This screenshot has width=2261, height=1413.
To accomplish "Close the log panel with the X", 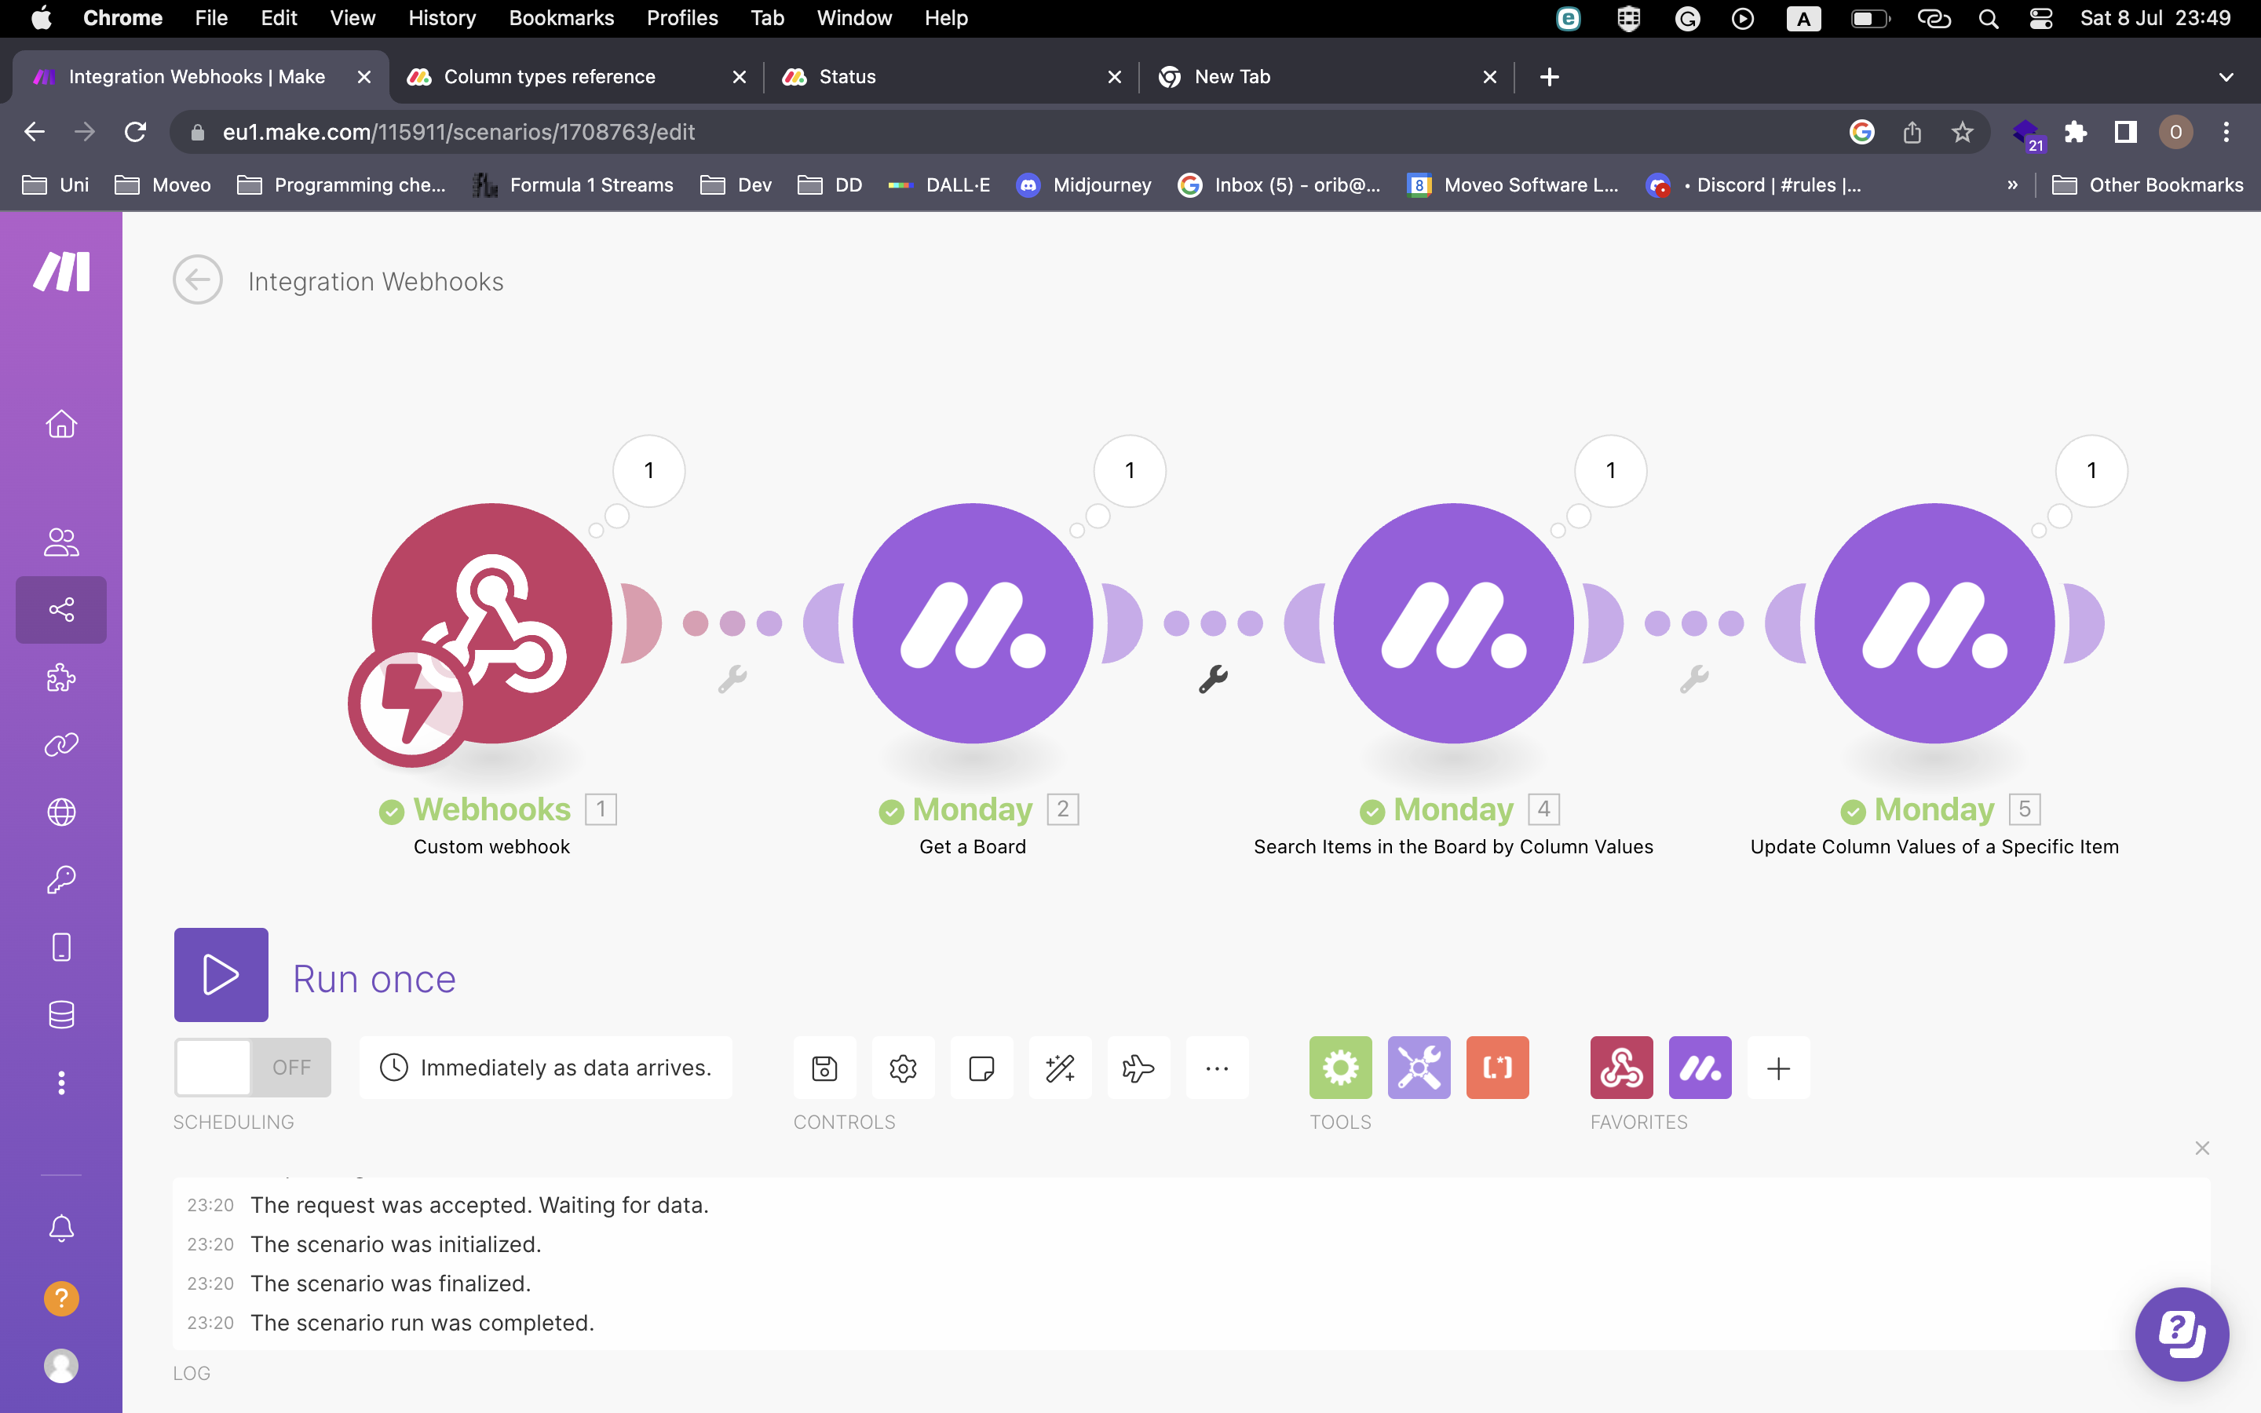I will pyautogui.click(x=2202, y=1148).
